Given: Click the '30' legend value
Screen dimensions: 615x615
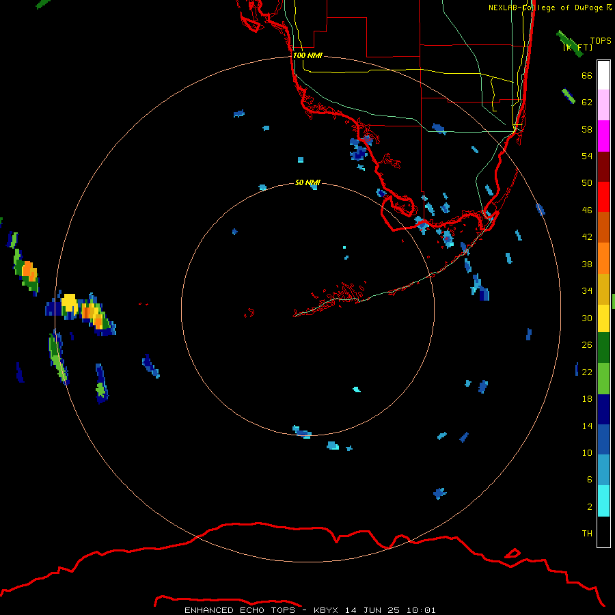Looking at the screenshot, I should (587, 318).
